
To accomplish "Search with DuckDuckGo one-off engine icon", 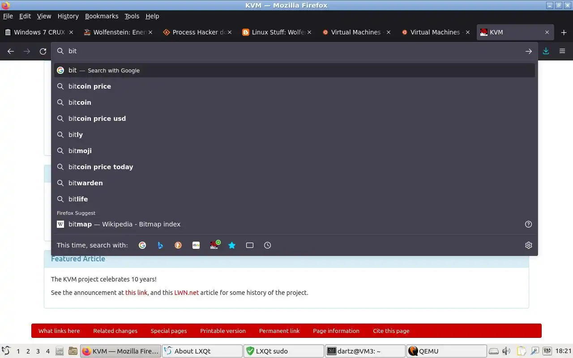I will 178,245.
